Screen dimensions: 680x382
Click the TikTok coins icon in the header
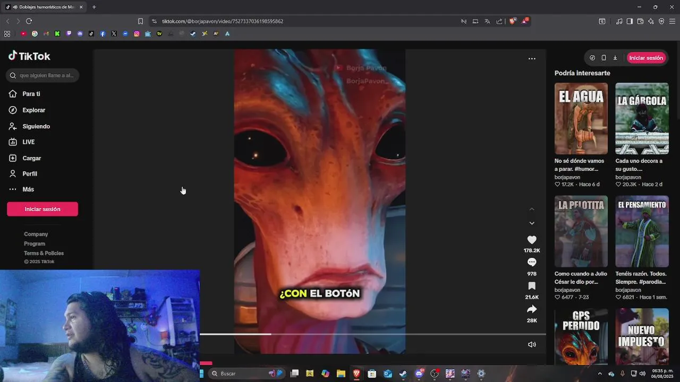592,58
